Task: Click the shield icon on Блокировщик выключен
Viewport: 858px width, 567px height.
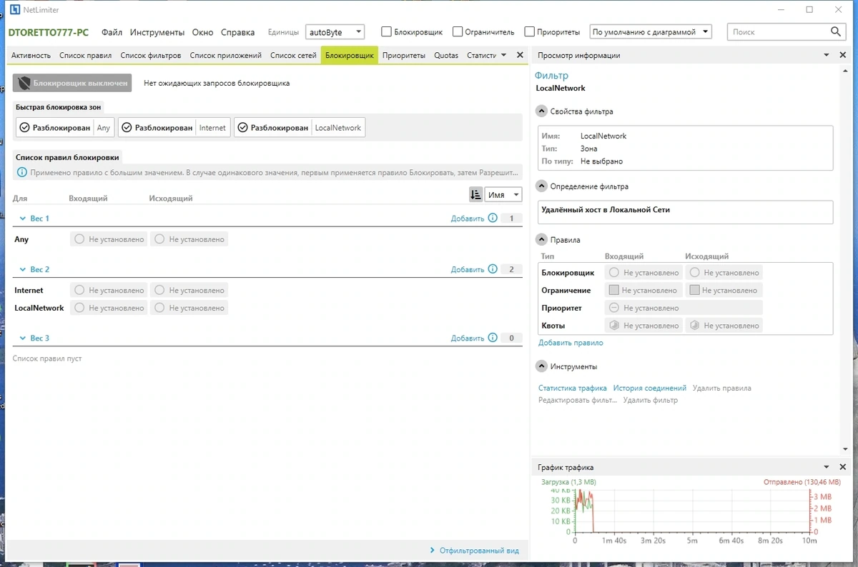Action: 24,83
